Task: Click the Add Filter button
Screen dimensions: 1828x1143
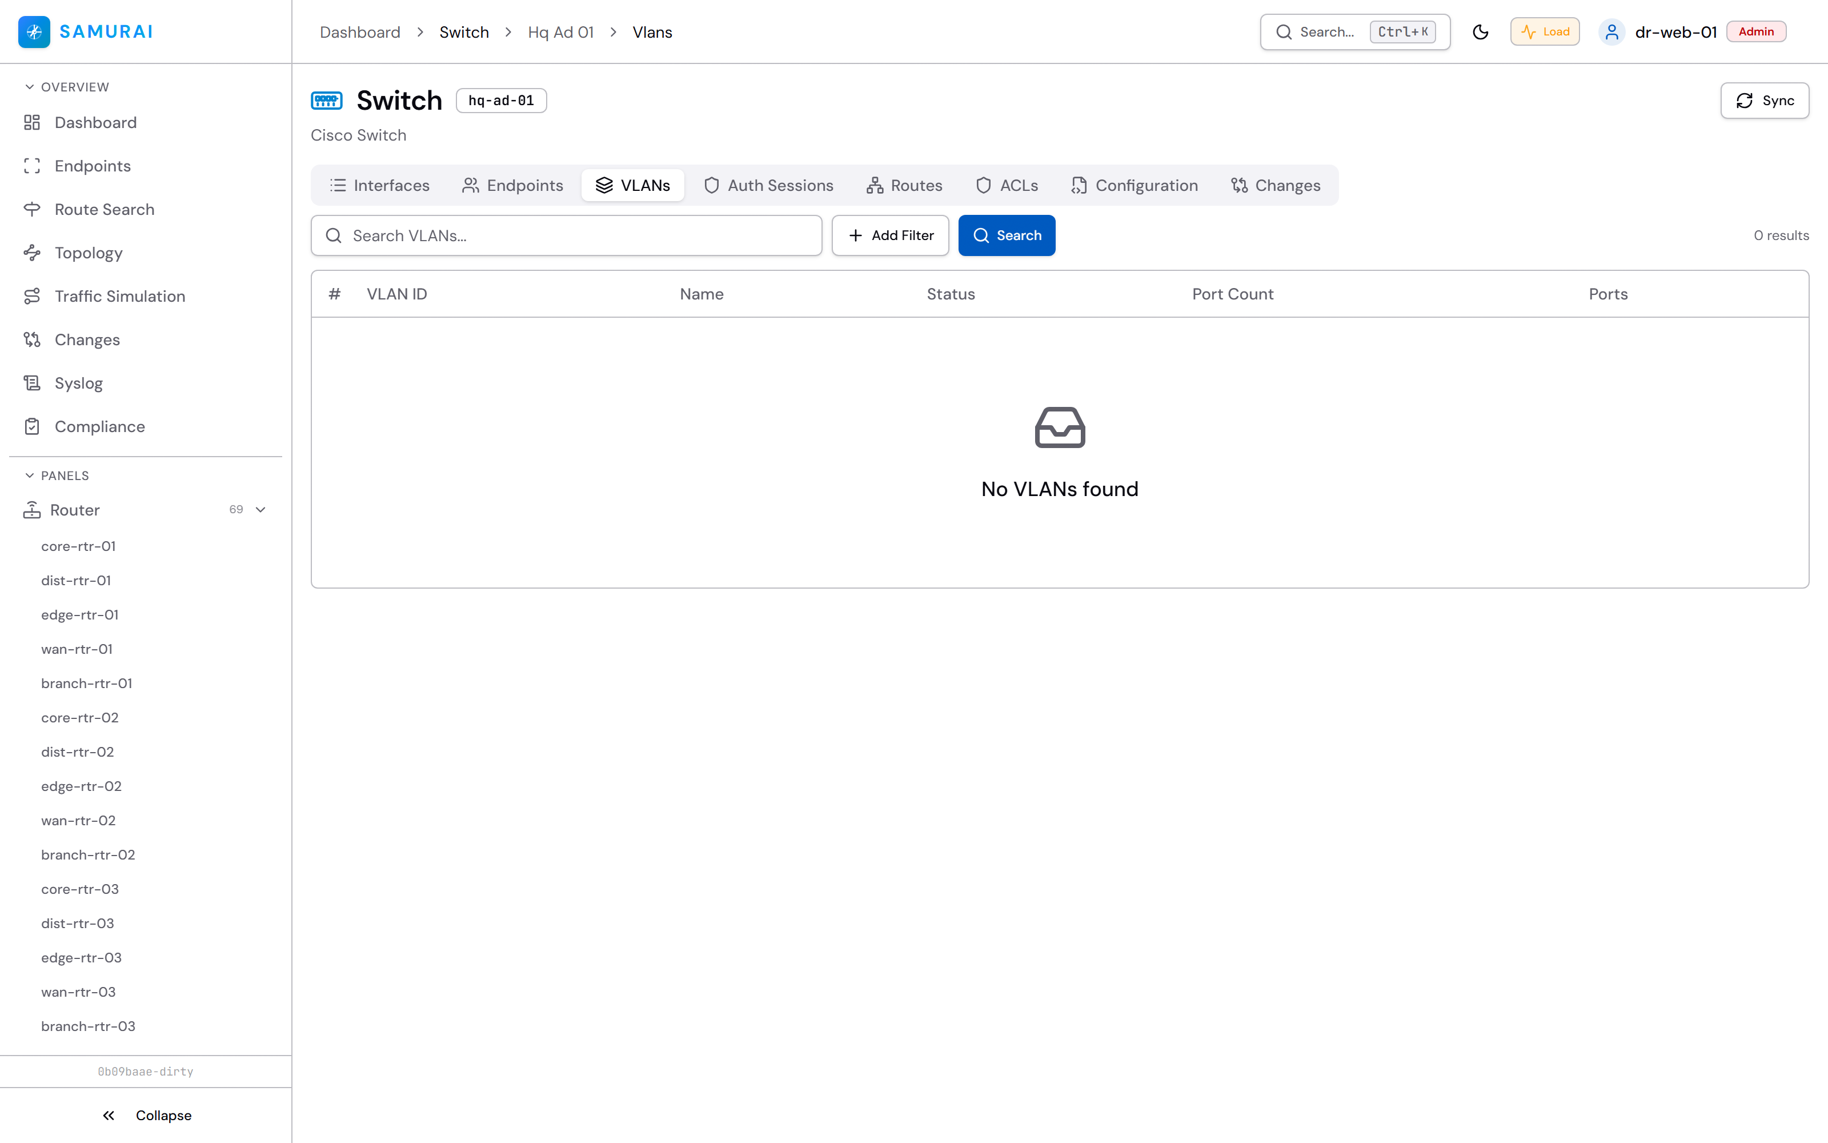Action: coord(890,235)
